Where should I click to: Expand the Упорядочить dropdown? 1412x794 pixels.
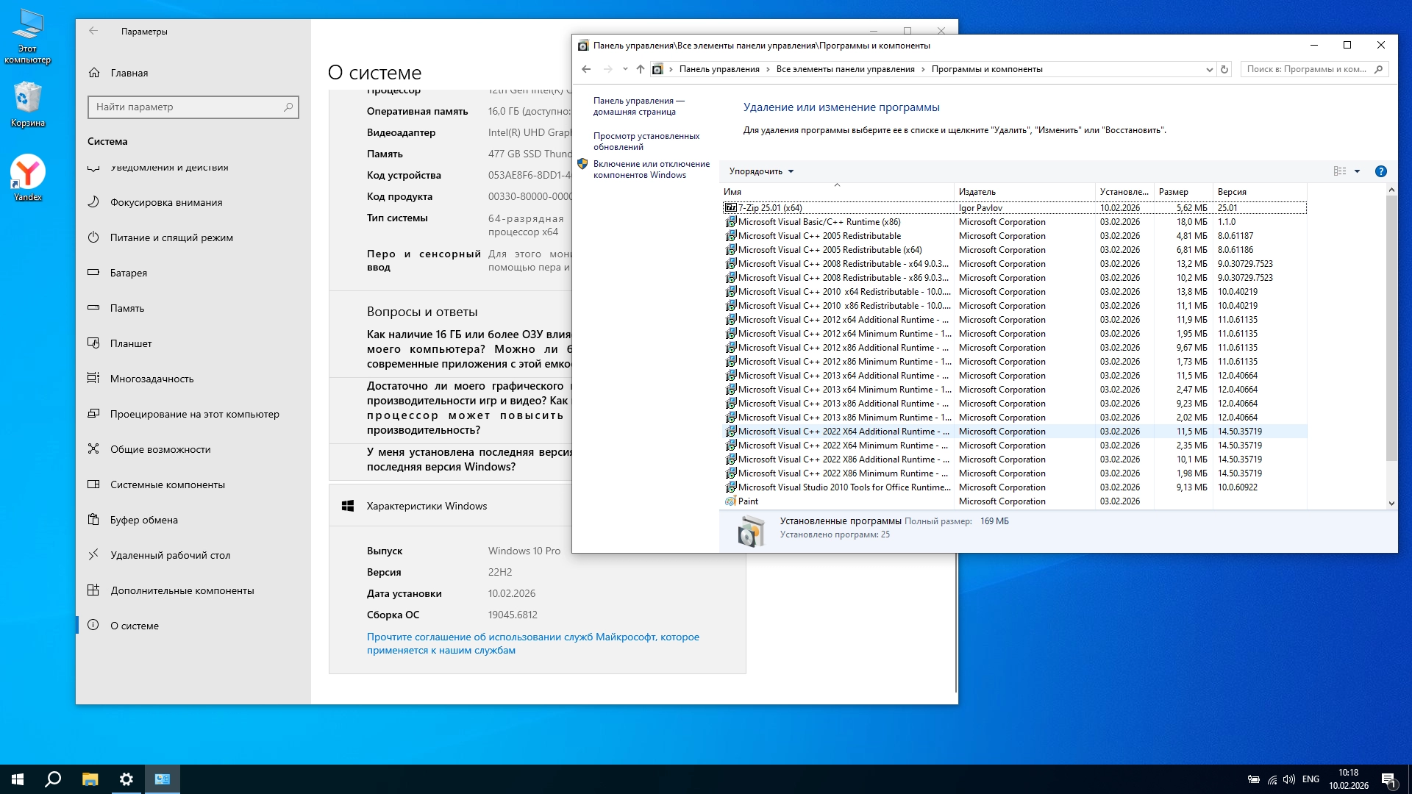click(x=761, y=171)
